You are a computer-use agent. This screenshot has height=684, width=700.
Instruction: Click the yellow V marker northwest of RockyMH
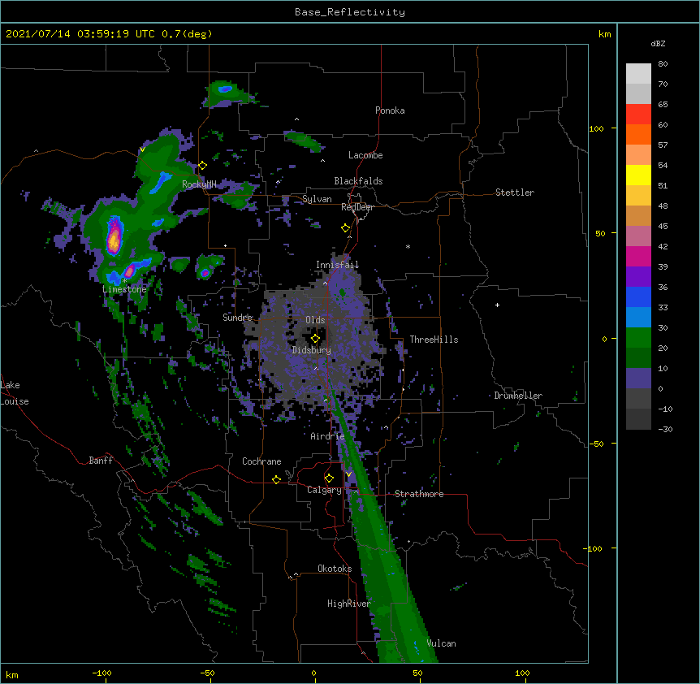point(142,149)
